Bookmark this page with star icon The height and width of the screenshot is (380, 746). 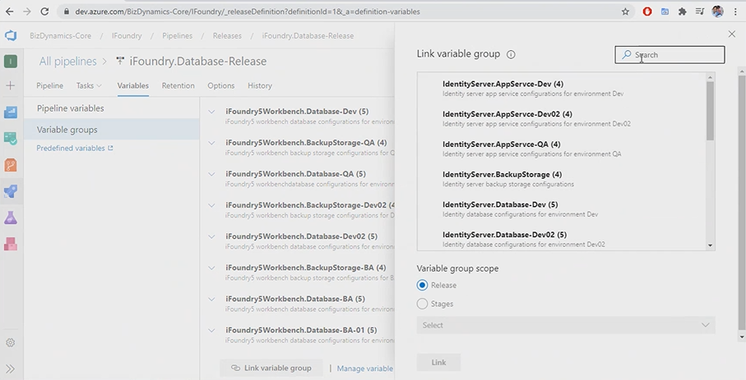(625, 11)
